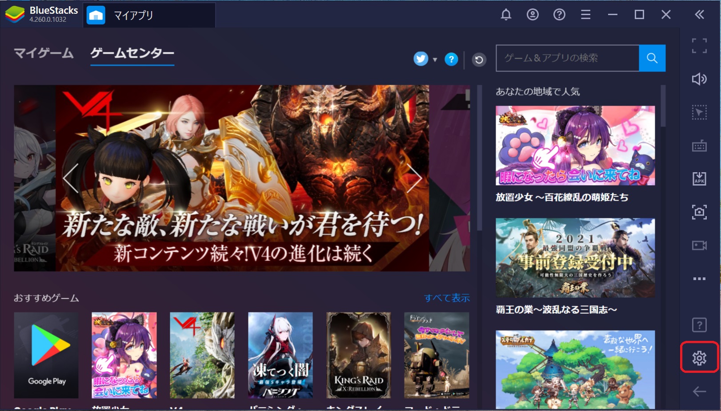The width and height of the screenshot is (721, 411).
Task: Go to previous banner slide
Action: coord(70,178)
